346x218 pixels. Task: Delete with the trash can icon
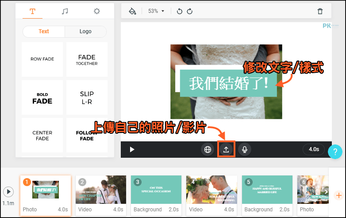pyautogui.click(x=320, y=11)
